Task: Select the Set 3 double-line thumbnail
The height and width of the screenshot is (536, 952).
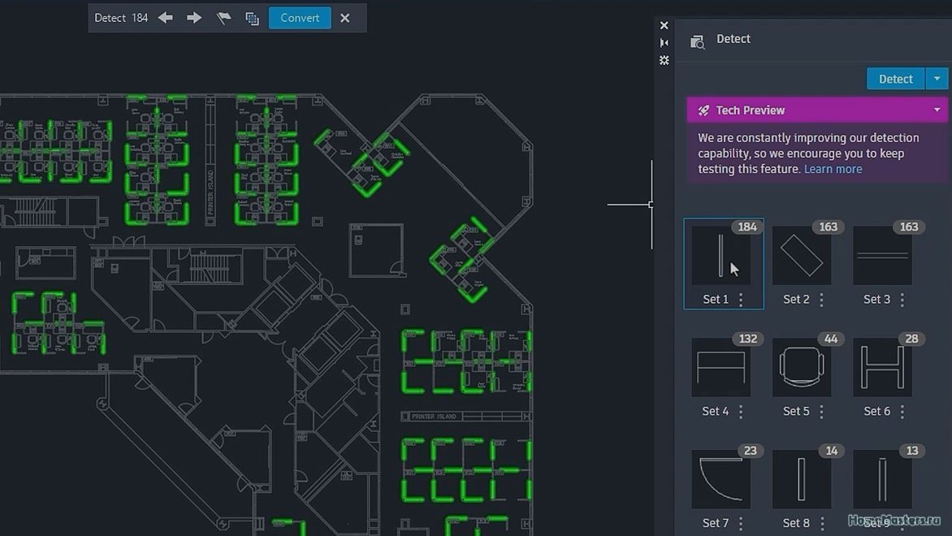Action: (882, 256)
